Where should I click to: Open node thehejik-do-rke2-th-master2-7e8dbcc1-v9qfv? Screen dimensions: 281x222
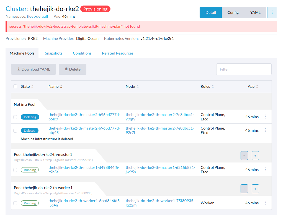160,117
